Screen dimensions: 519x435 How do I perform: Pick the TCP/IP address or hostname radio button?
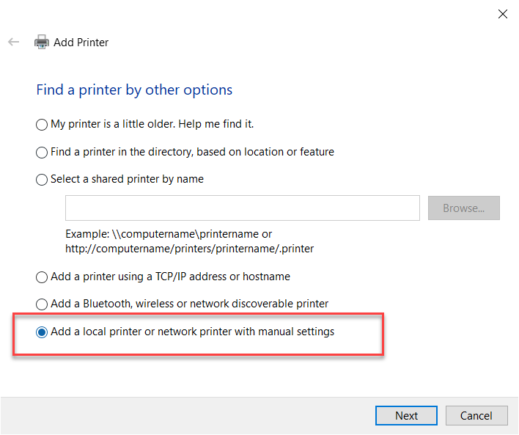tap(42, 277)
